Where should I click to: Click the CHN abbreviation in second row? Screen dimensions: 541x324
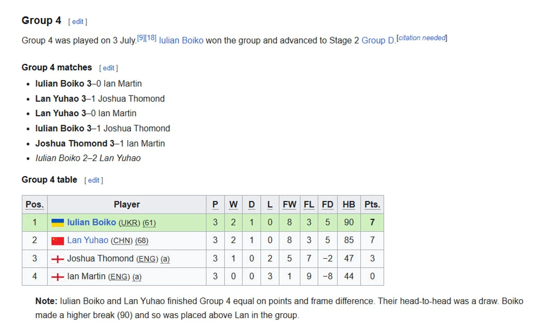(x=122, y=241)
